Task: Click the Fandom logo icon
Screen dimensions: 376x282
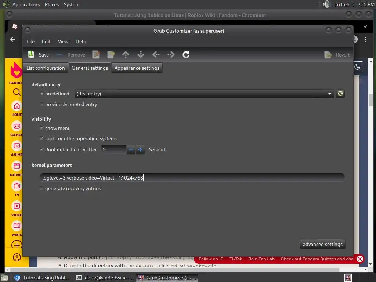Action: pos(16,70)
